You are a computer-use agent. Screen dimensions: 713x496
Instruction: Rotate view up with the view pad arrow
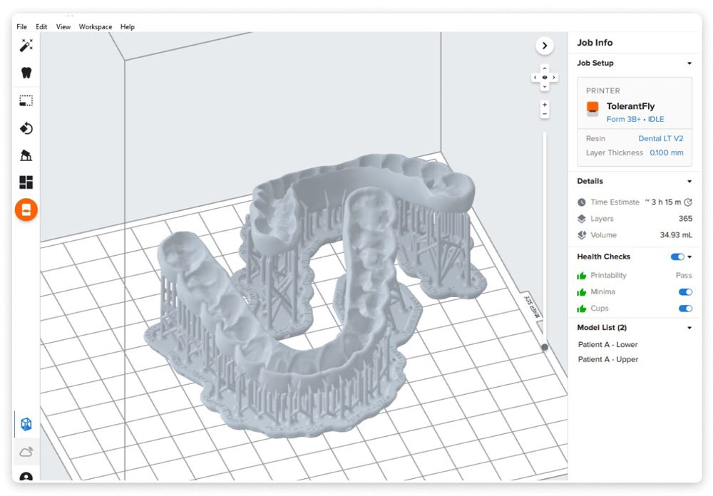click(x=545, y=68)
